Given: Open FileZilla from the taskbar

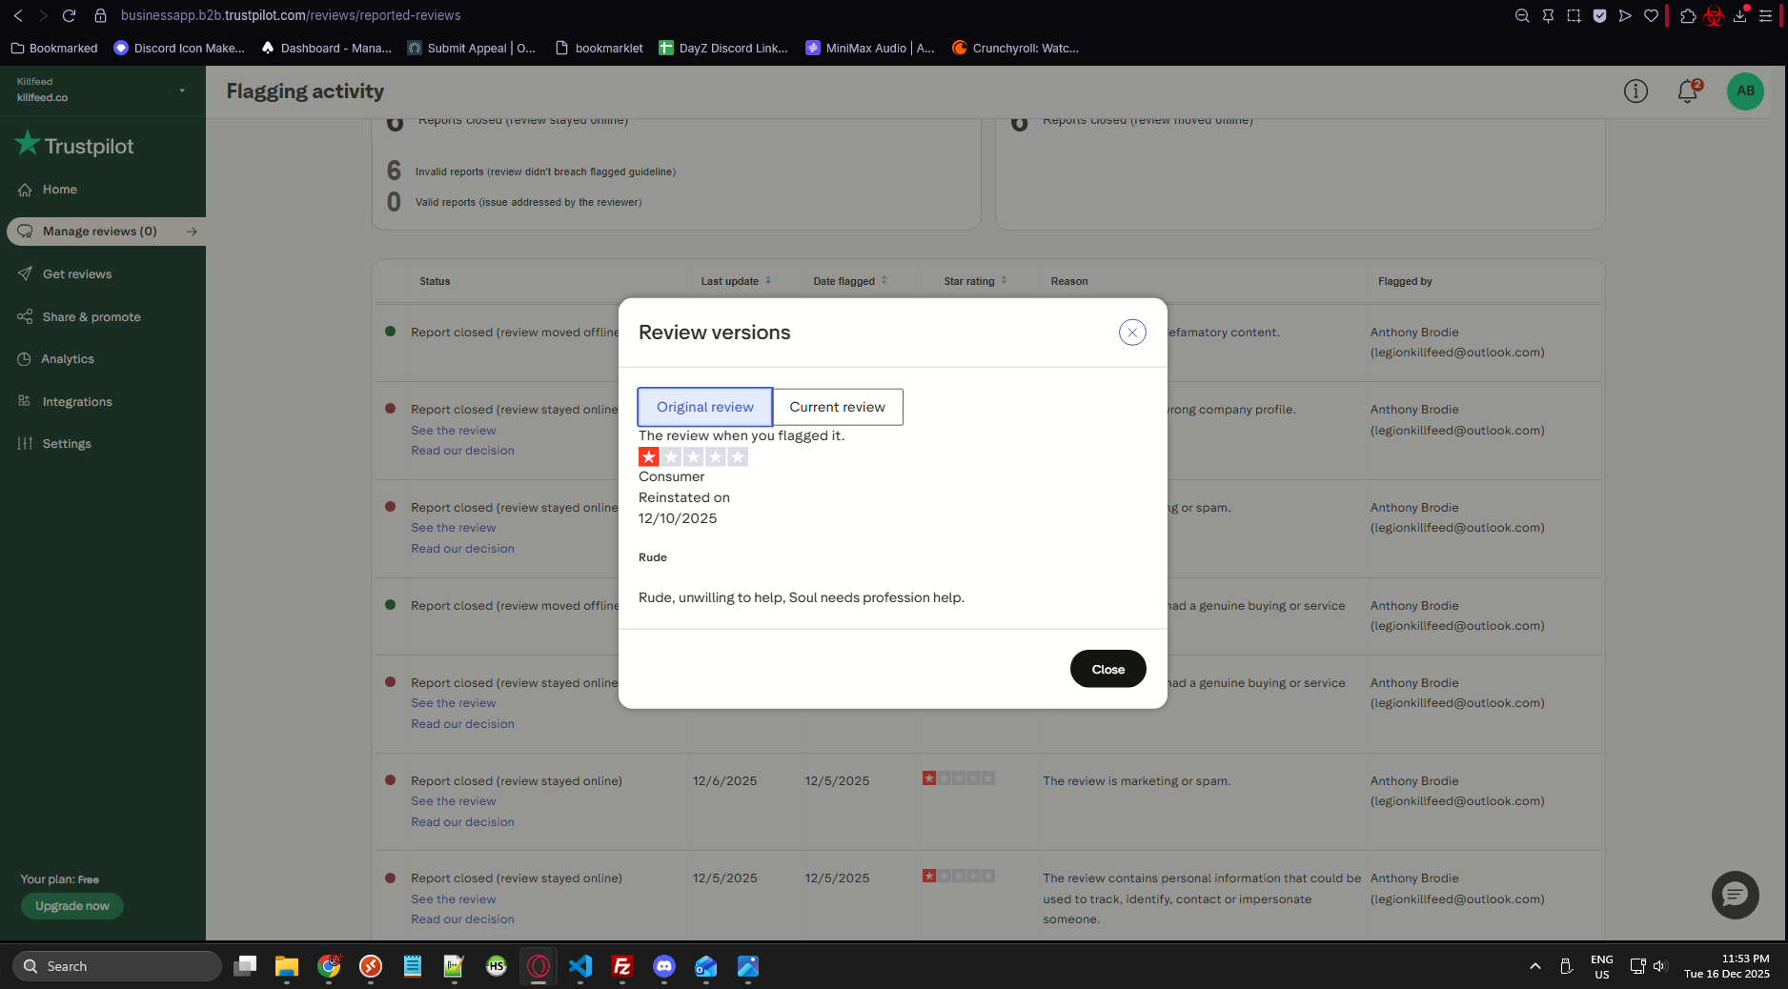Looking at the screenshot, I should 622,966.
